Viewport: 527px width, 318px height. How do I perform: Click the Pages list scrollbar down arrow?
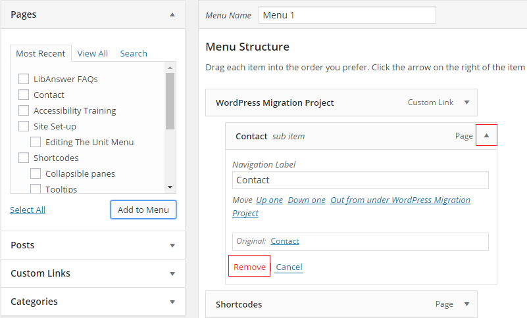coord(170,187)
